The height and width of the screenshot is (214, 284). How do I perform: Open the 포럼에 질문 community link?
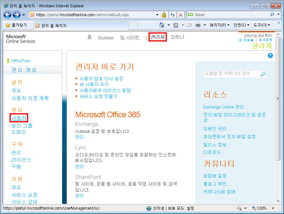click(215, 176)
